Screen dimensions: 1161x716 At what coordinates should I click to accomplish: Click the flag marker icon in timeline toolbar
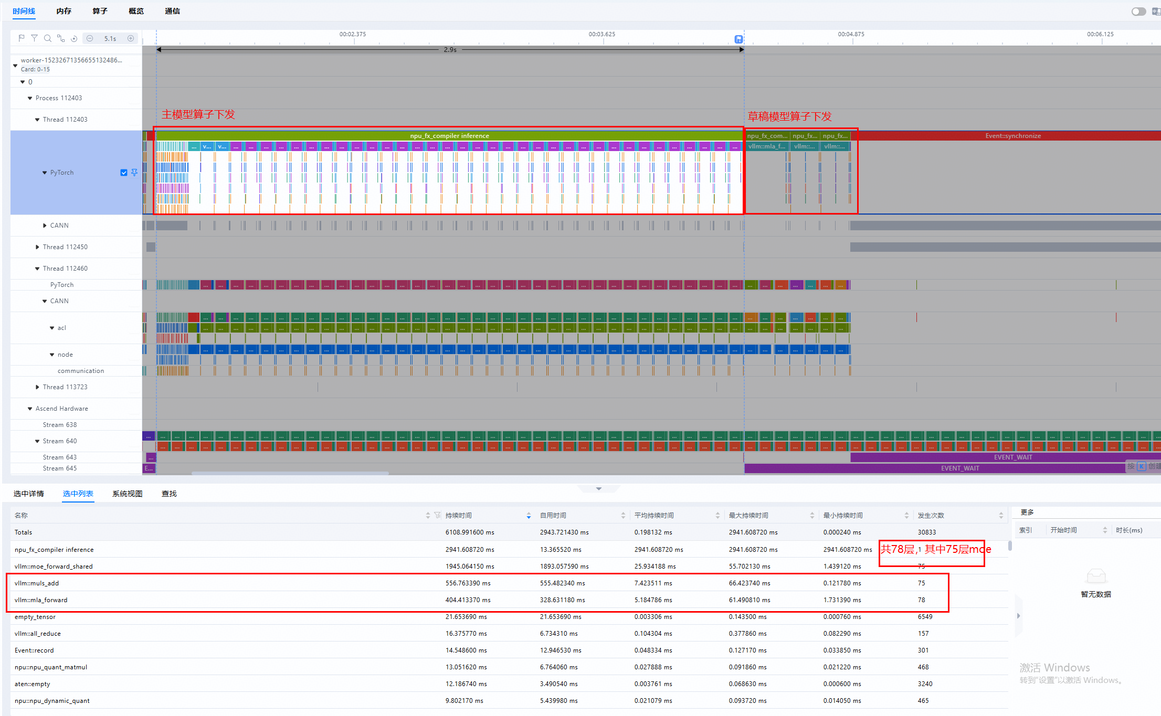click(22, 38)
